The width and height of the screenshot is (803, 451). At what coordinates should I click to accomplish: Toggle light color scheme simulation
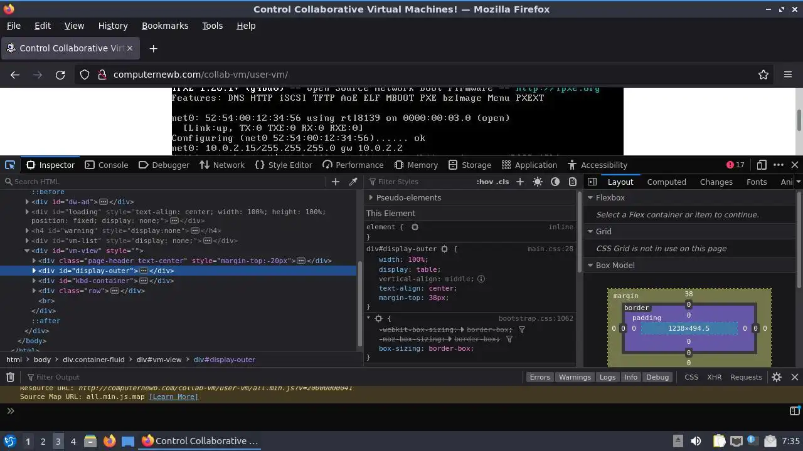pos(538,182)
